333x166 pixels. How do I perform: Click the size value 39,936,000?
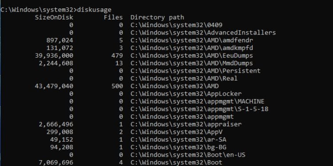(54, 56)
